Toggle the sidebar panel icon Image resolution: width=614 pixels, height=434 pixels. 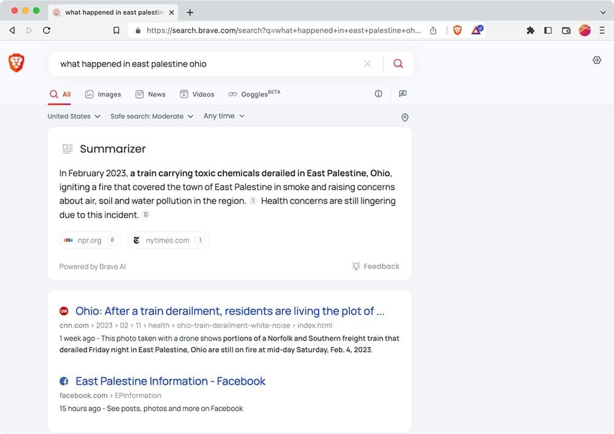tap(548, 30)
